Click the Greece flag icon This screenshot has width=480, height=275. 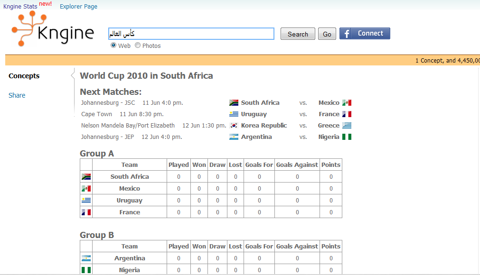(347, 126)
